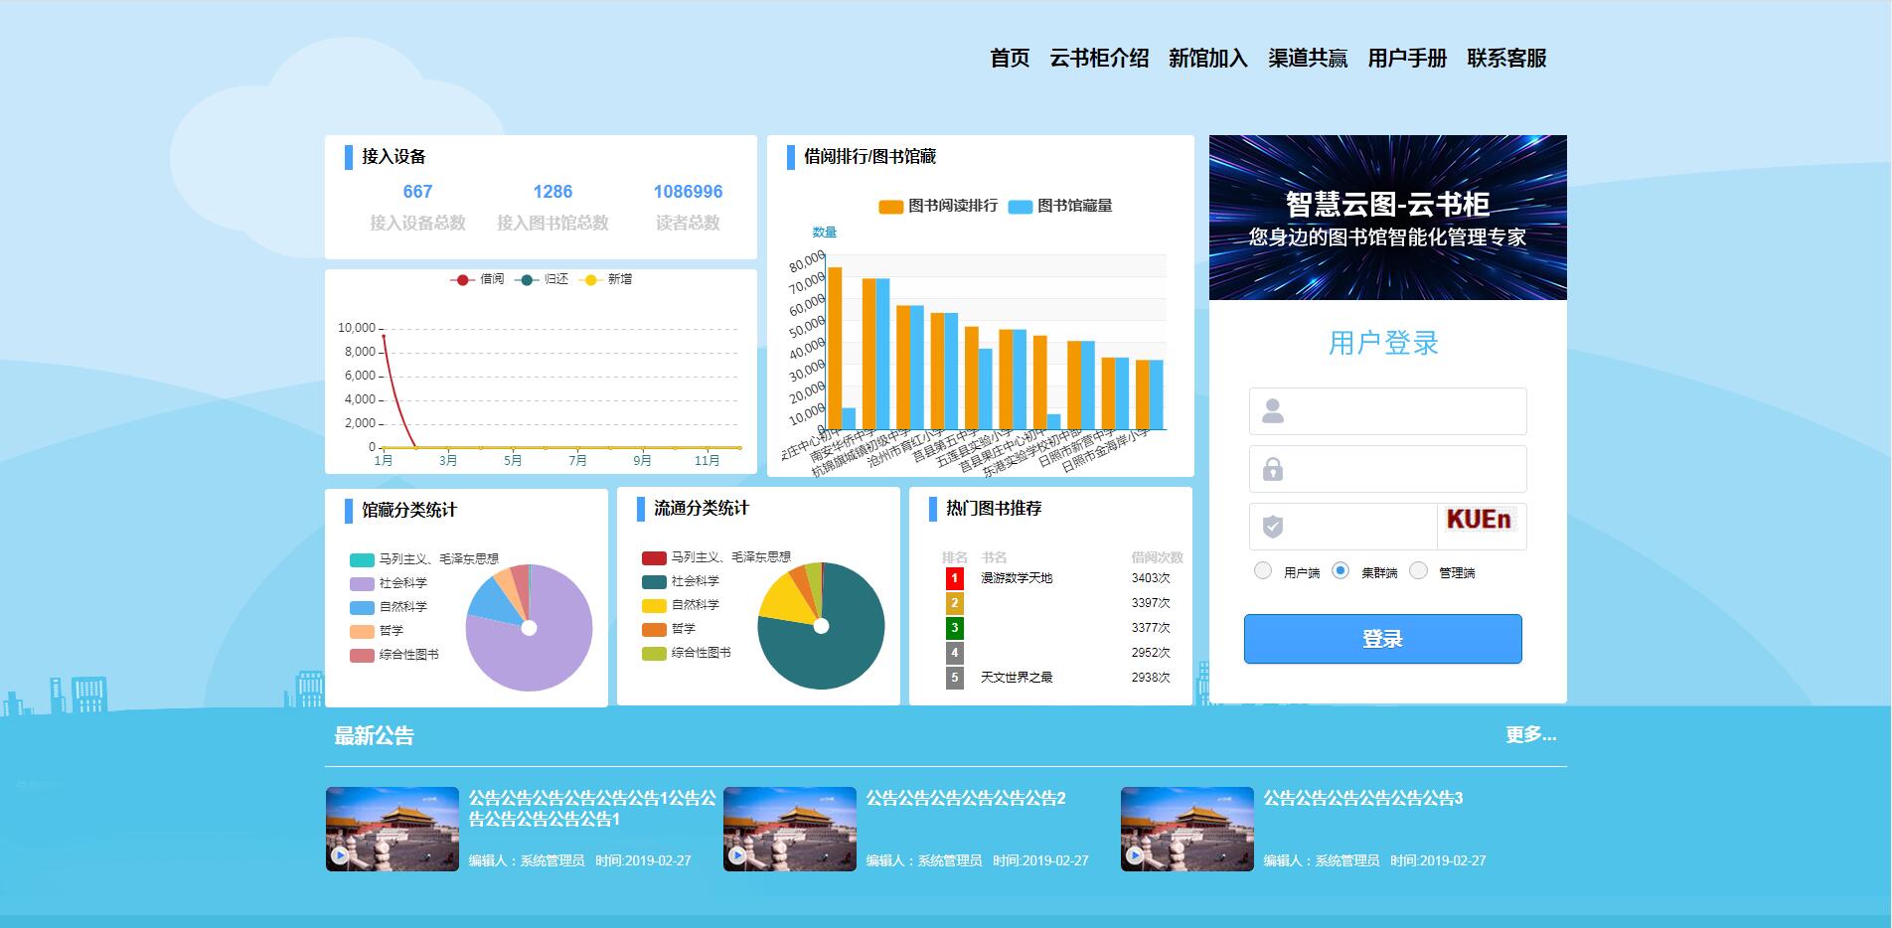Toggle the purple 社会科学 swatch in 馆藏分类统计
The image size is (1892, 928).
pos(362,584)
